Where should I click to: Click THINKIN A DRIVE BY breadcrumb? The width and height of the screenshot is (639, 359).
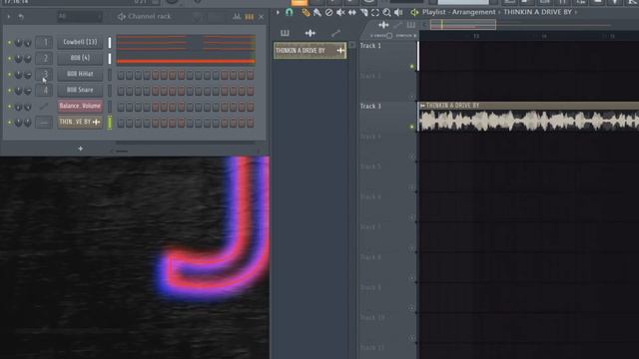(x=537, y=12)
